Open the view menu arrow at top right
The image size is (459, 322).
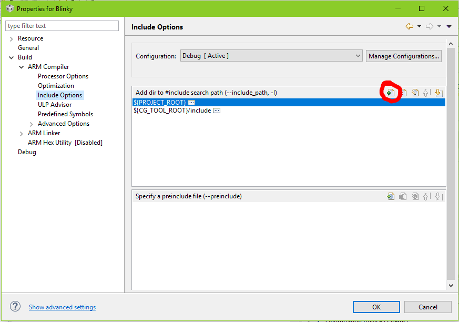pyautogui.click(x=449, y=26)
